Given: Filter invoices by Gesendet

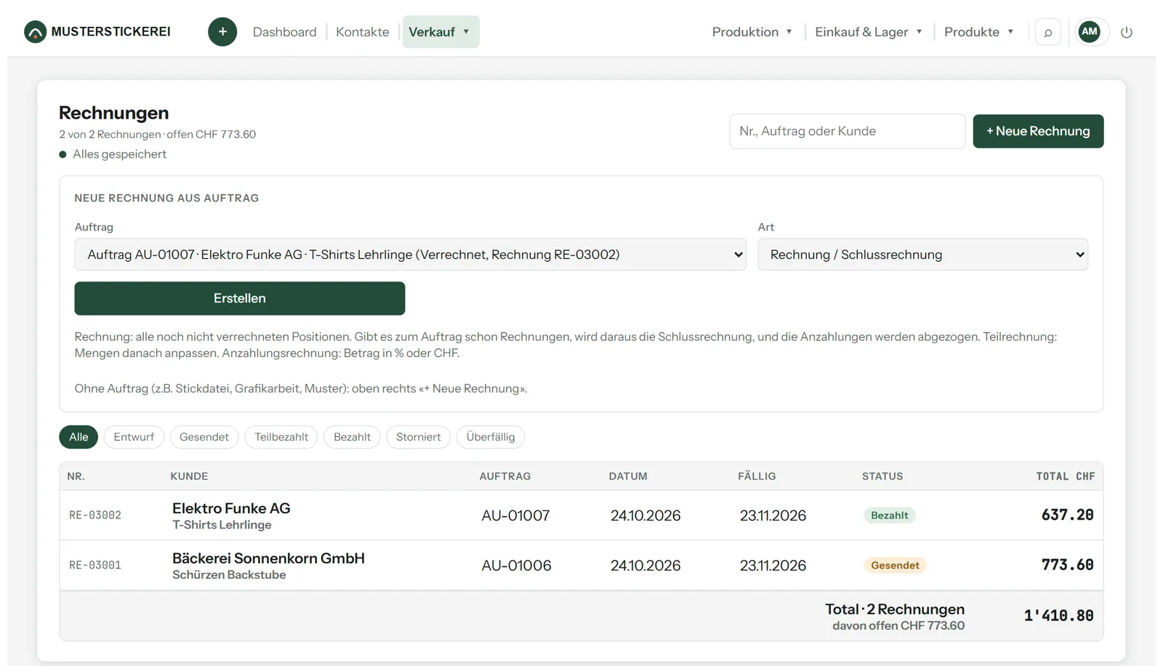Looking at the screenshot, I should click(204, 437).
